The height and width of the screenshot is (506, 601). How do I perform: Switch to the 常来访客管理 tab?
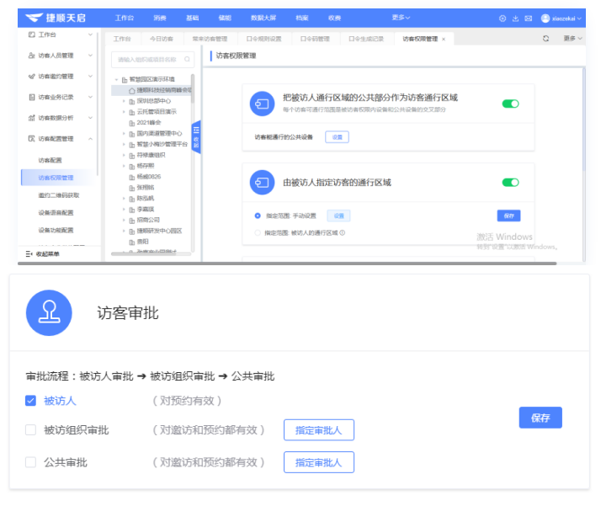(210, 39)
